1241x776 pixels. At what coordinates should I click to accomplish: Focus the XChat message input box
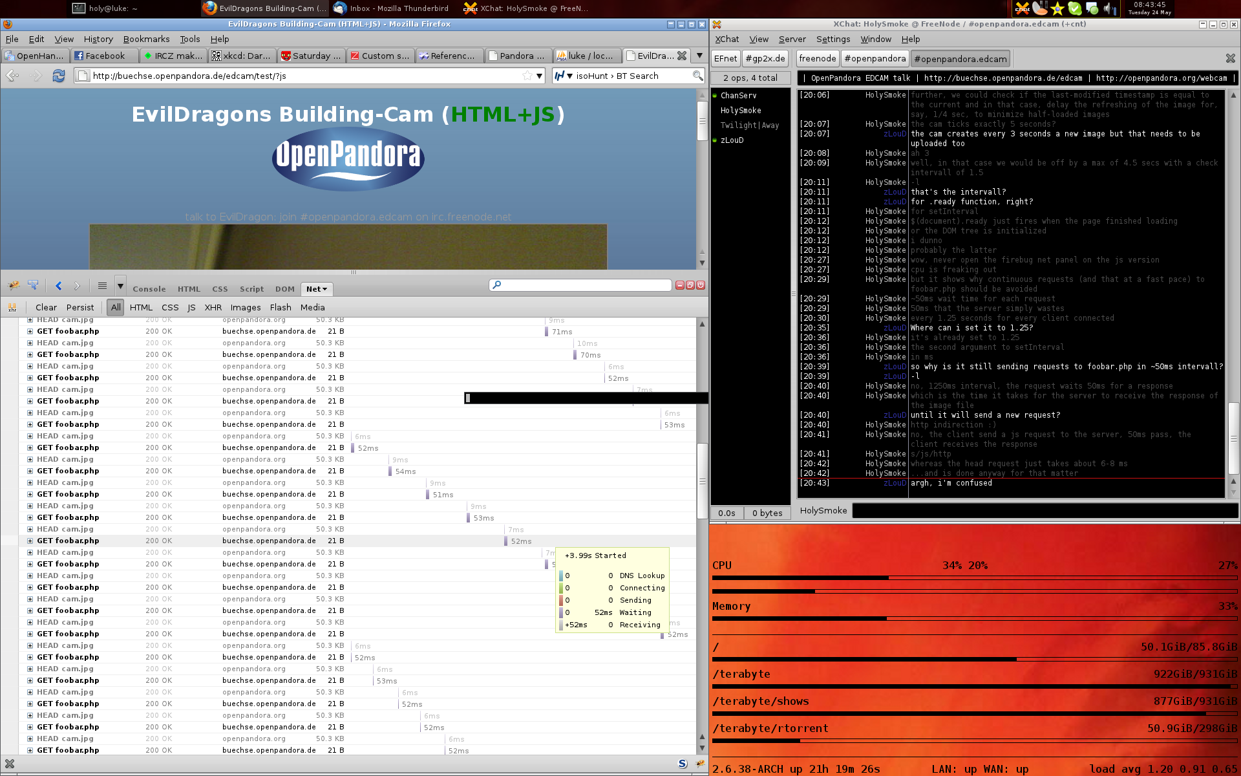(x=1045, y=511)
